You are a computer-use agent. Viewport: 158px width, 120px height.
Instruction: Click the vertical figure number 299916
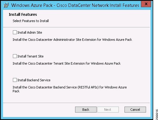pyautogui.click(x=157, y=114)
